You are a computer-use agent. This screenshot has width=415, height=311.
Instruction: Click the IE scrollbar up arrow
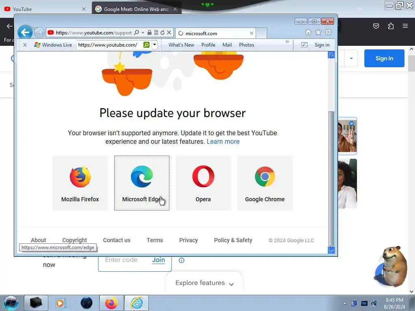[332, 55]
